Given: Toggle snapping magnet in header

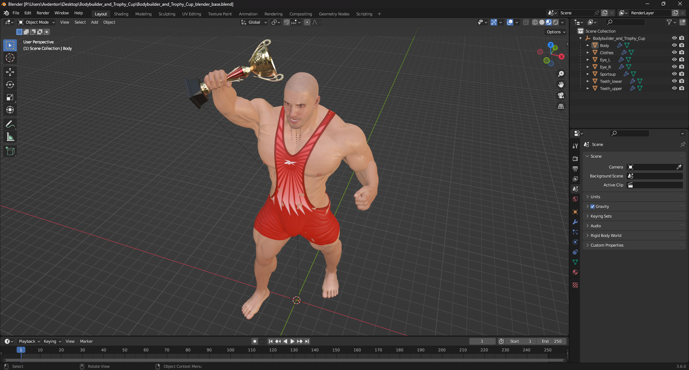Looking at the screenshot, I should pos(287,22).
